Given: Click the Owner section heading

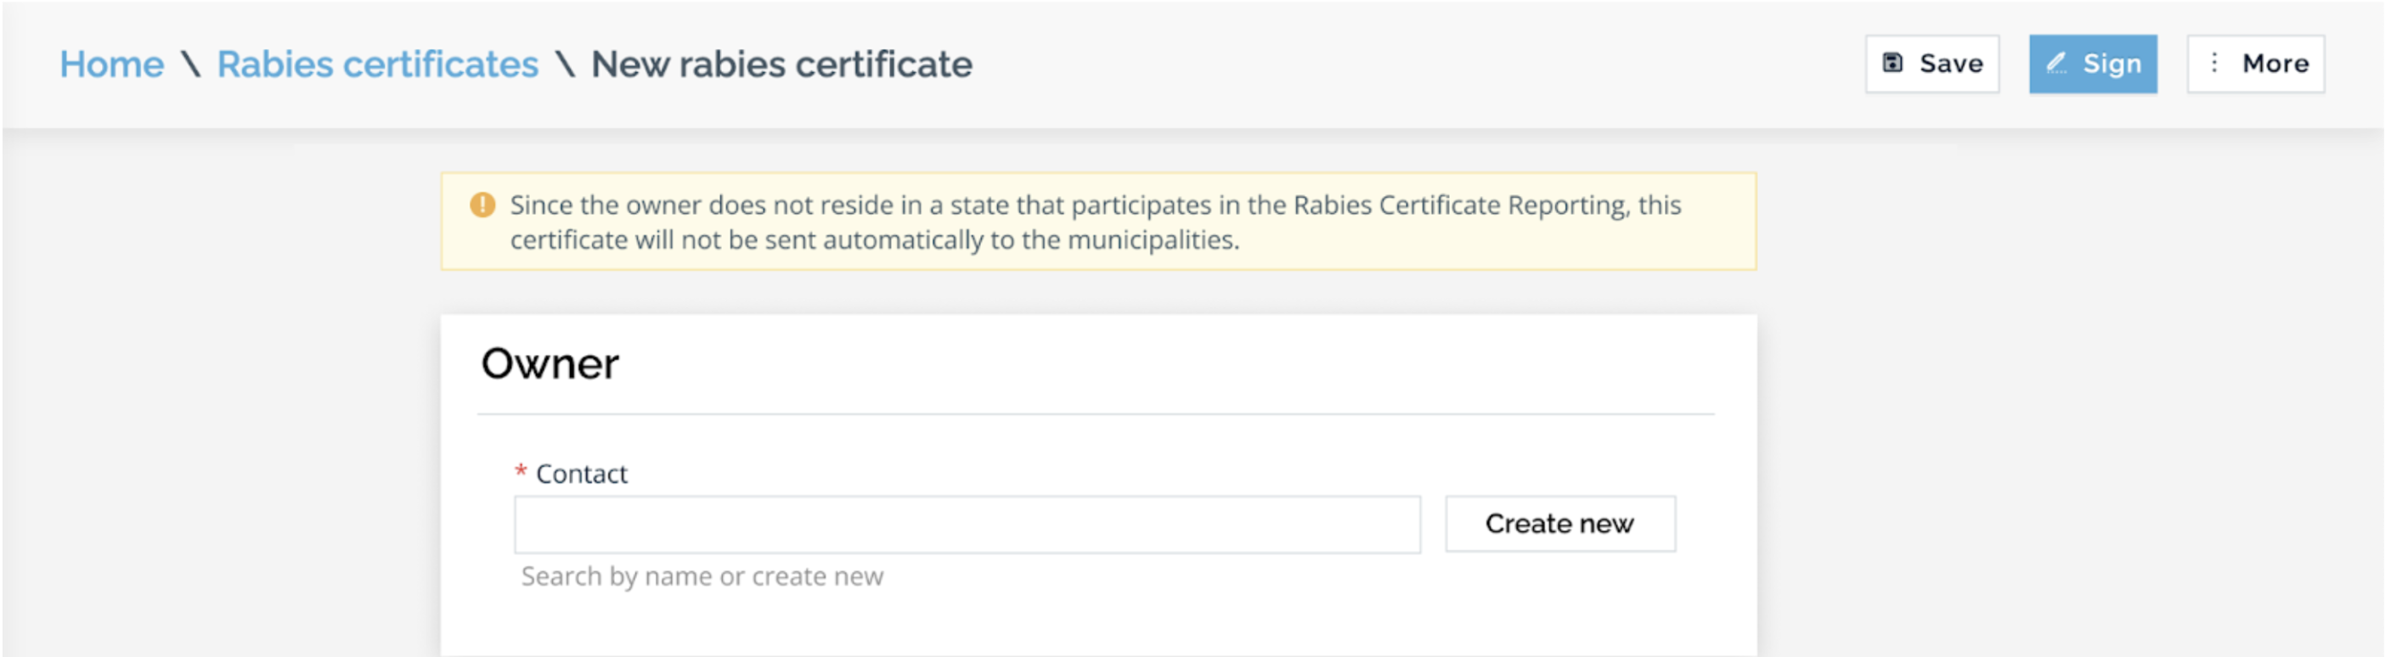Looking at the screenshot, I should coord(550,363).
